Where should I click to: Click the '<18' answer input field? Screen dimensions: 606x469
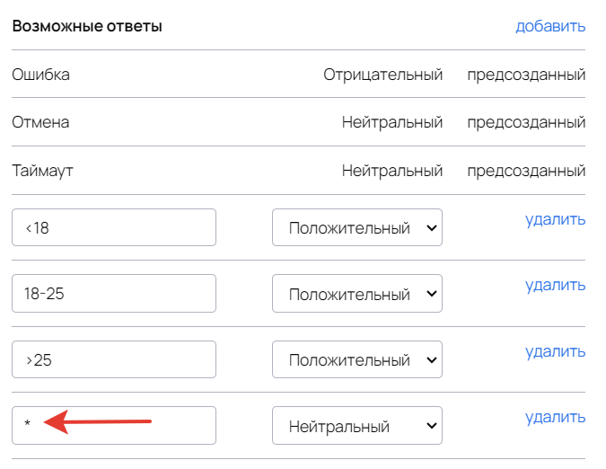tap(114, 227)
